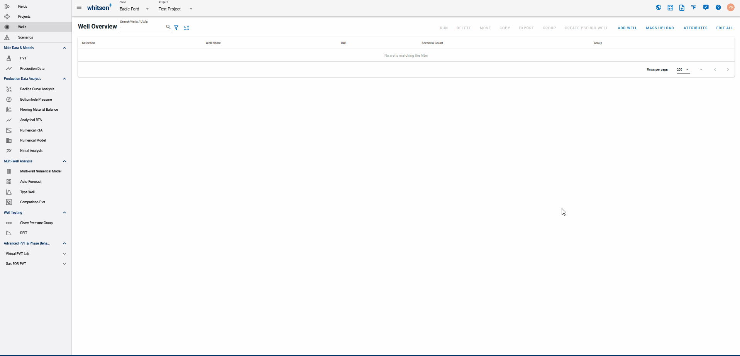Image resolution: width=740 pixels, height=356 pixels.
Task: Open Bottomhole Pressure module
Action: point(36,100)
